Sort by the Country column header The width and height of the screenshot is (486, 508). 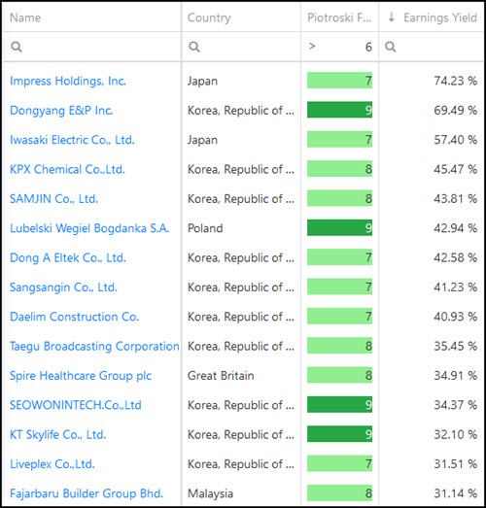click(x=209, y=17)
